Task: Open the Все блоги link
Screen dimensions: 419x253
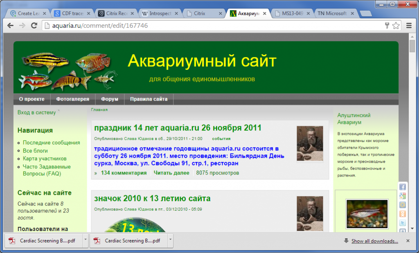Action: (35, 150)
